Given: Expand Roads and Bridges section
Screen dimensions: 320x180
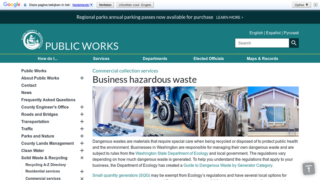Looking at the screenshot, I should 82,114.
